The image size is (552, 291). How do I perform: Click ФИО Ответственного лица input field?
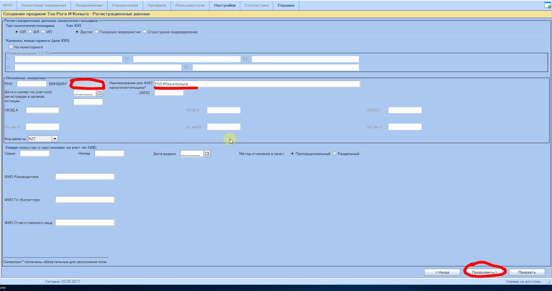[85, 223]
